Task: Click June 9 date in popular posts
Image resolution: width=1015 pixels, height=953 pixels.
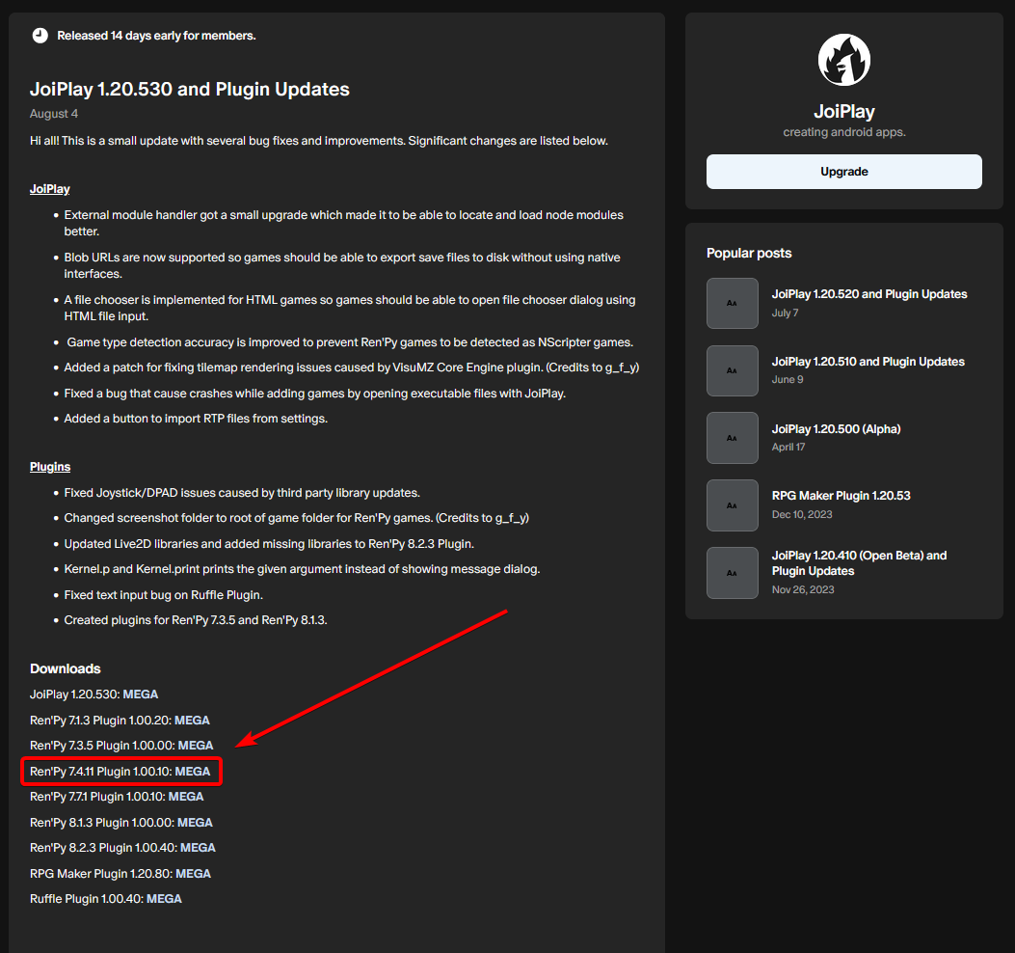Action: [x=788, y=380]
